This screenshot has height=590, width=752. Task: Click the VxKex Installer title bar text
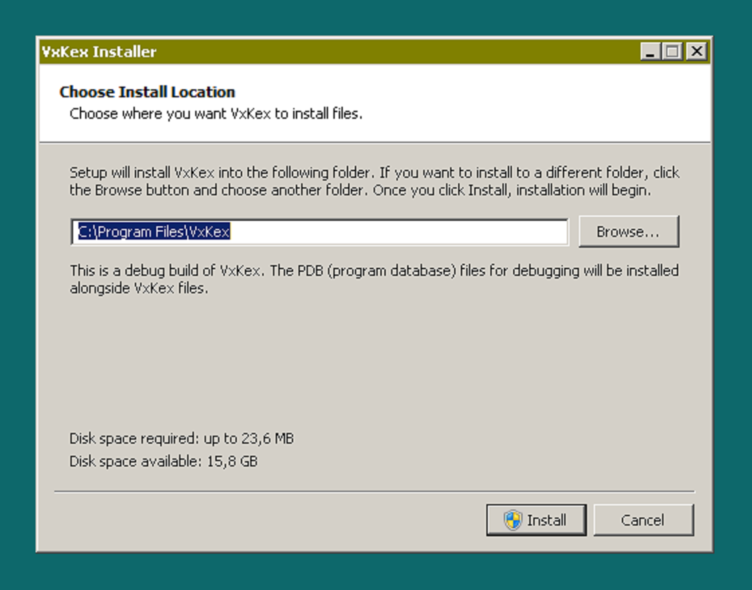coord(99,52)
